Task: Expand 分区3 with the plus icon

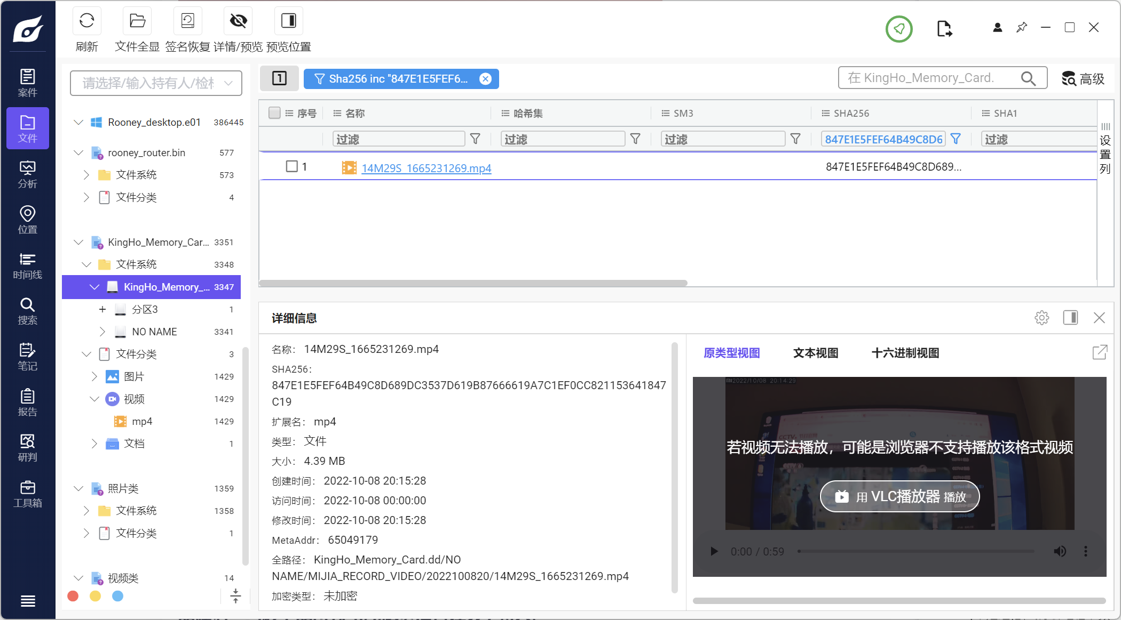Action: 102,309
